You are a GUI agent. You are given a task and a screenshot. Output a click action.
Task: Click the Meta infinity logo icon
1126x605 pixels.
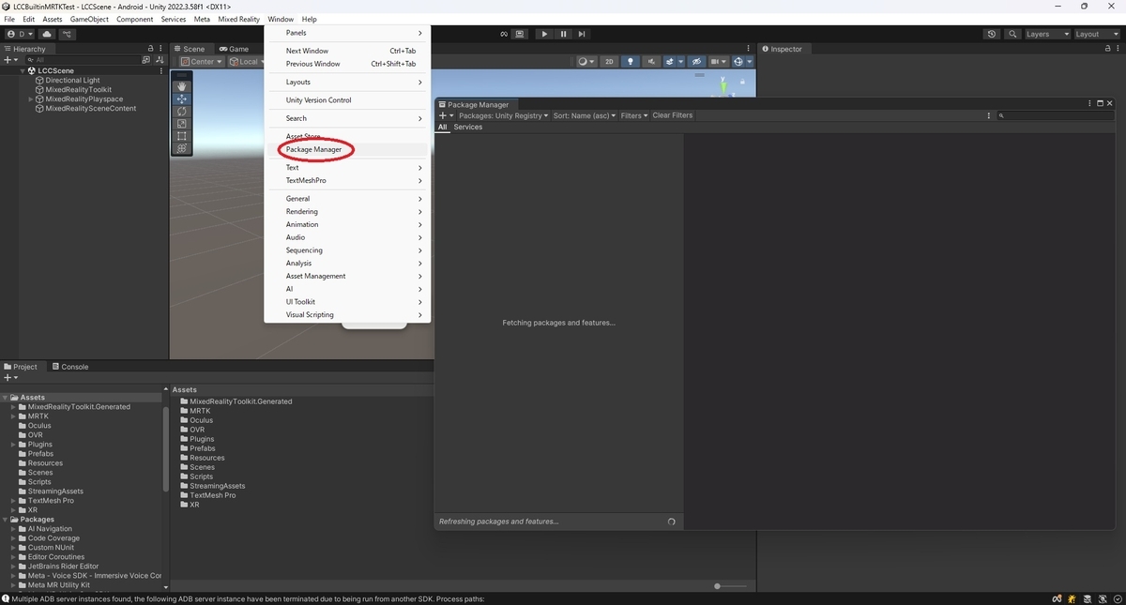[504, 34]
